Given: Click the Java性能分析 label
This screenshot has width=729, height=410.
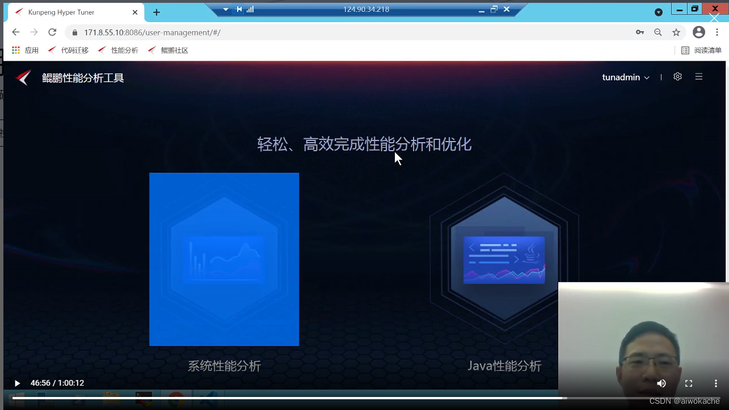Looking at the screenshot, I should pyautogui.click(x=504, y=366).
